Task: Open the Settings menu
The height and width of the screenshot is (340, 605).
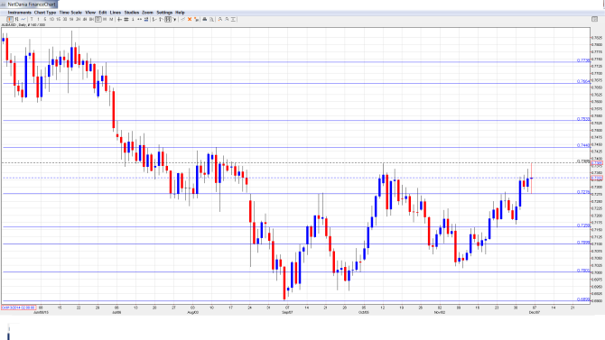Action: [x=164, y=13]
